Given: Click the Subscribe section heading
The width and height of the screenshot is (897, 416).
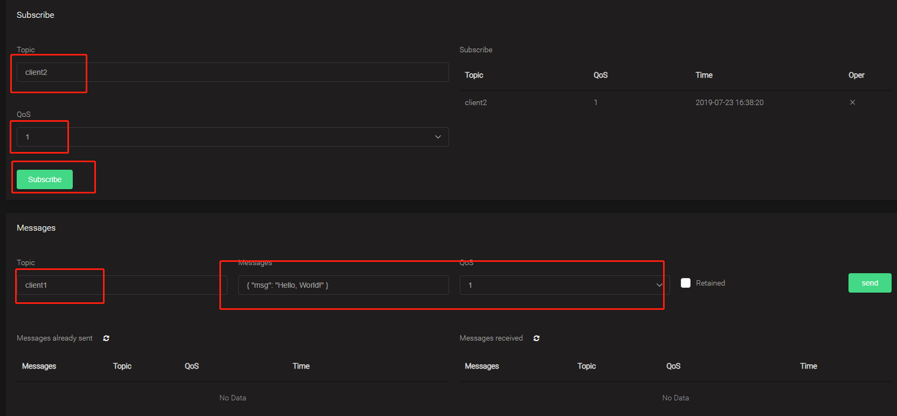Looking at the screenshot, I should [x=36, y=15].
